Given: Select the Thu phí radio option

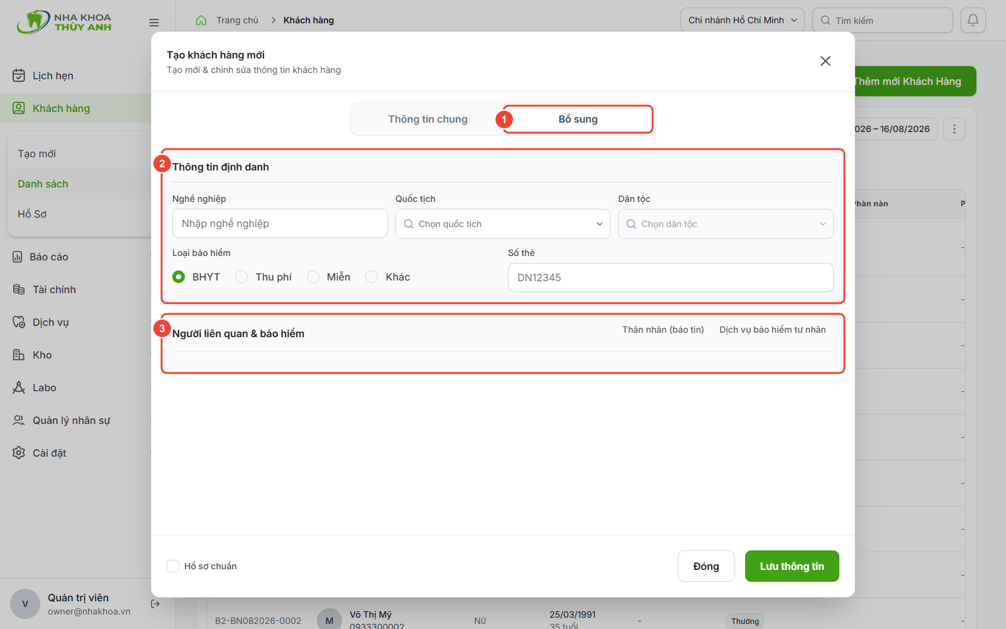Looking at the screenshot, I should [241, 277].
